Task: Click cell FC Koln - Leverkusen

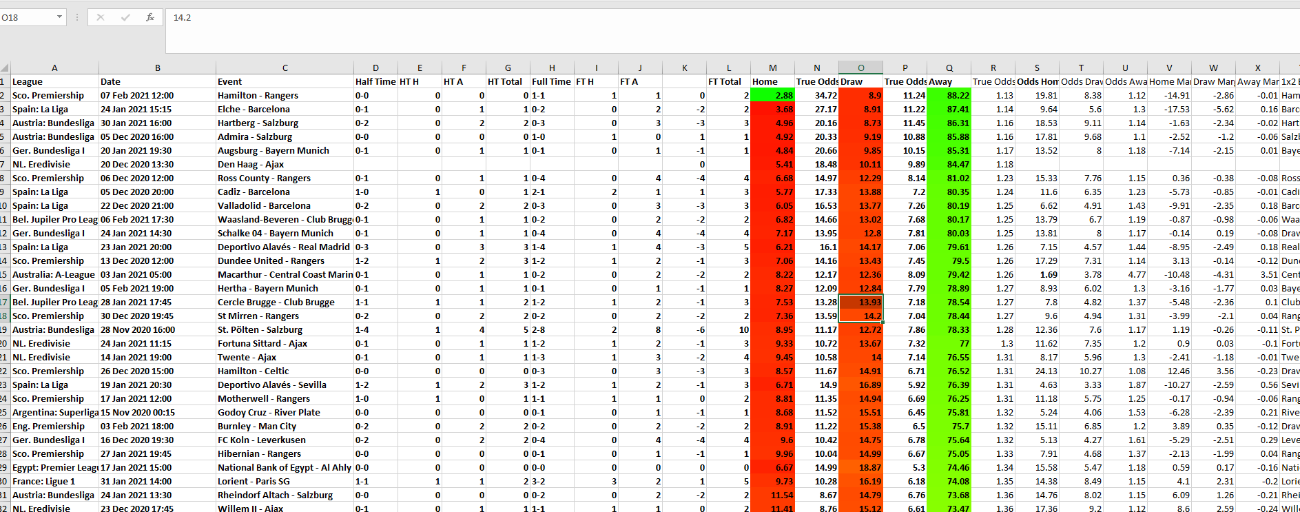Action: [285, 440]
